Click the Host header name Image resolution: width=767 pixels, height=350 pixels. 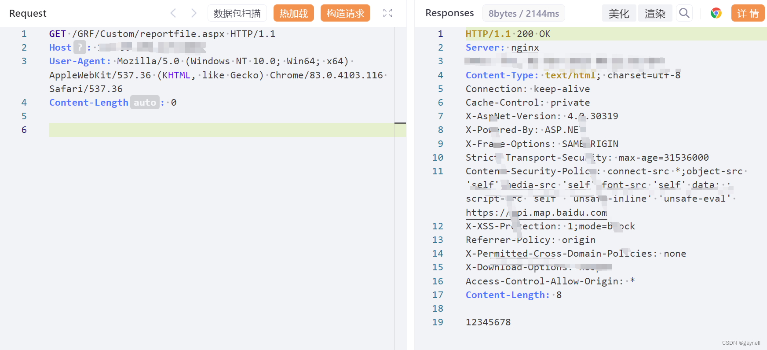point(60,47)
